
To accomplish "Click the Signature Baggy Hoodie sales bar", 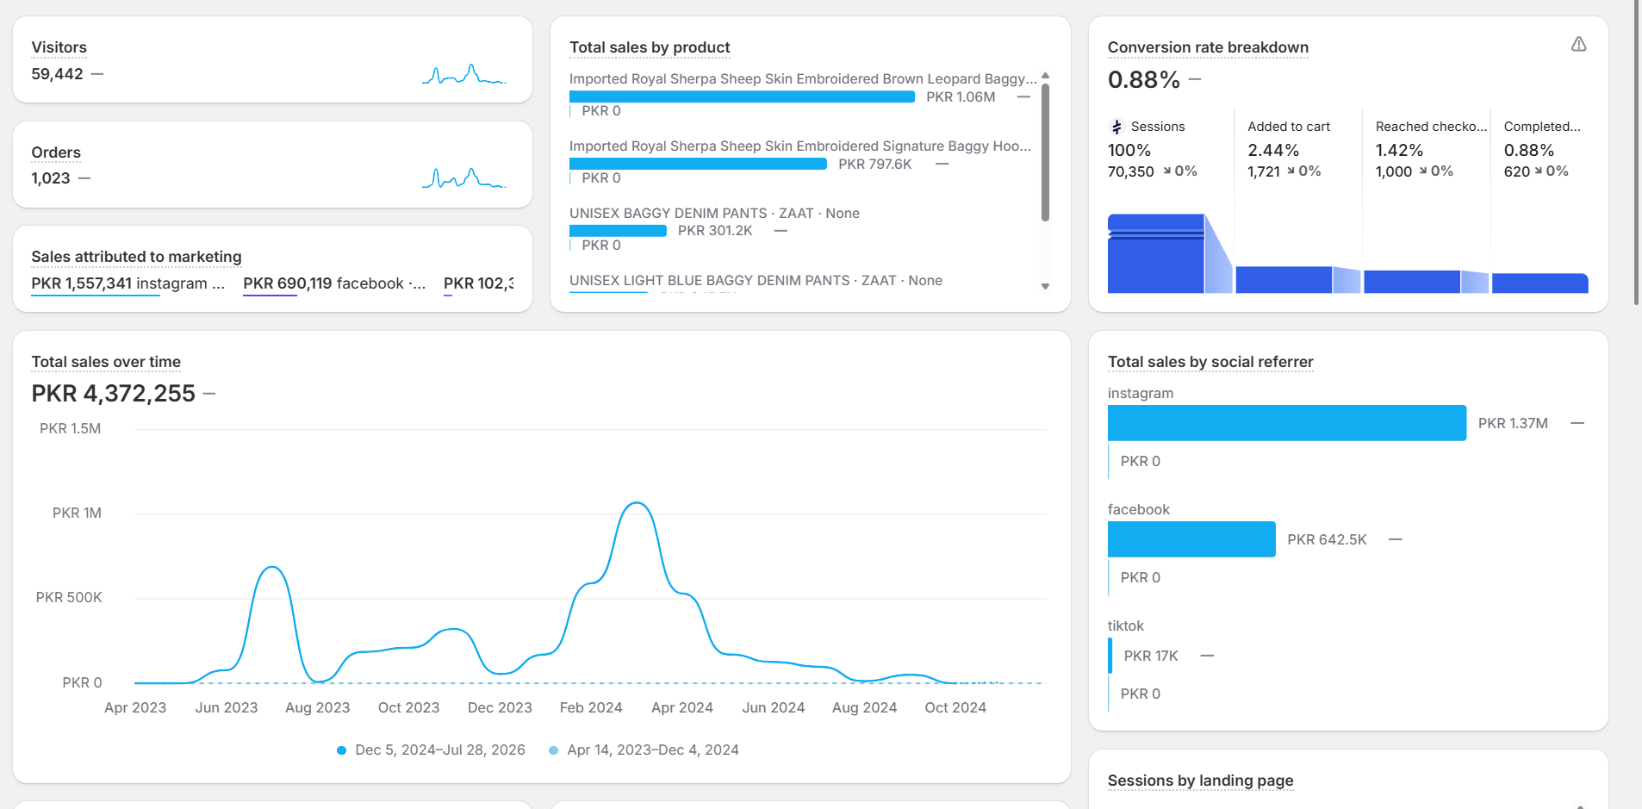I will [698, 165].
